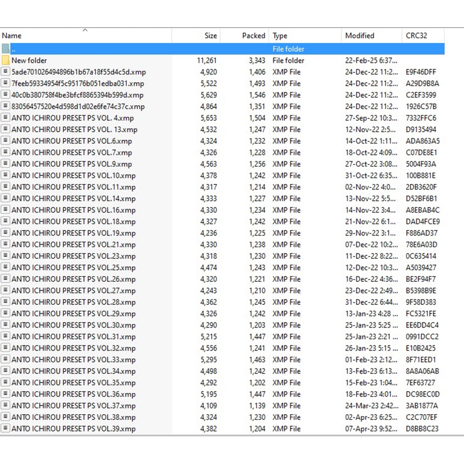Click icon beside ANTO ICHIROU PRESET PS VOL.39.xmp

[5, 428]
